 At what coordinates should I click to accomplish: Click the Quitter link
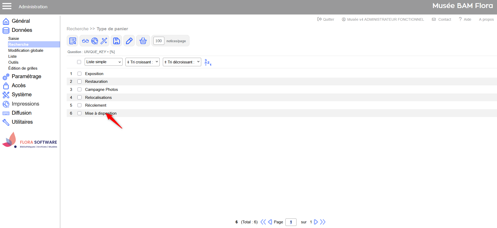[x=326, y=19]
